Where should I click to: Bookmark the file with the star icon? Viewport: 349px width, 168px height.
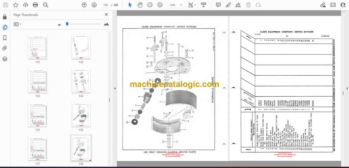pos(16,5)
